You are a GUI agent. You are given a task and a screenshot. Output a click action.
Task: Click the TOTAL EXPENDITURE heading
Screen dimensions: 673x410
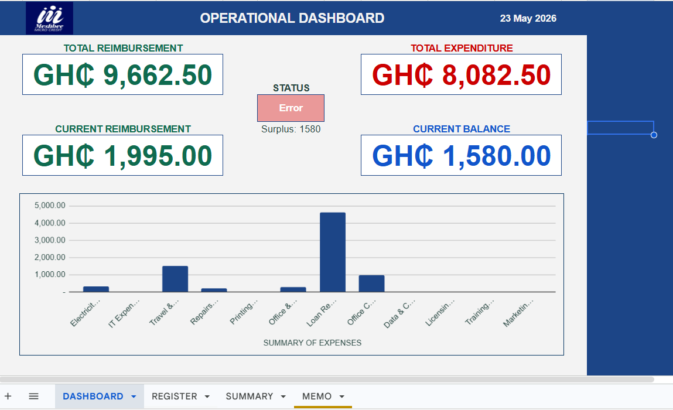point(462,48)
